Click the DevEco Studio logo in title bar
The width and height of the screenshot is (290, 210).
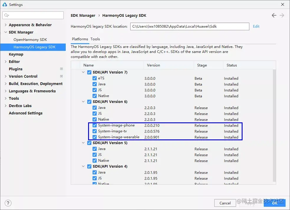[5, 4]
